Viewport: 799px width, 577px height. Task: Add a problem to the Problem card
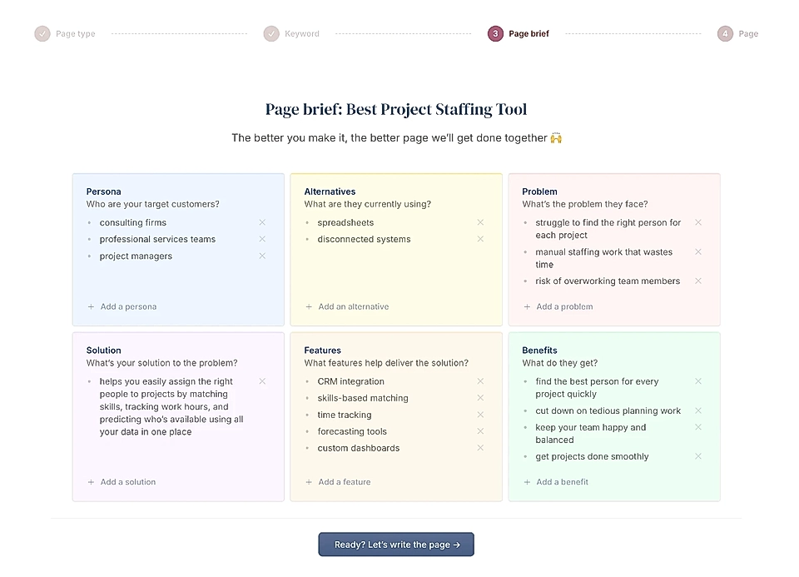tap(558, 306)
